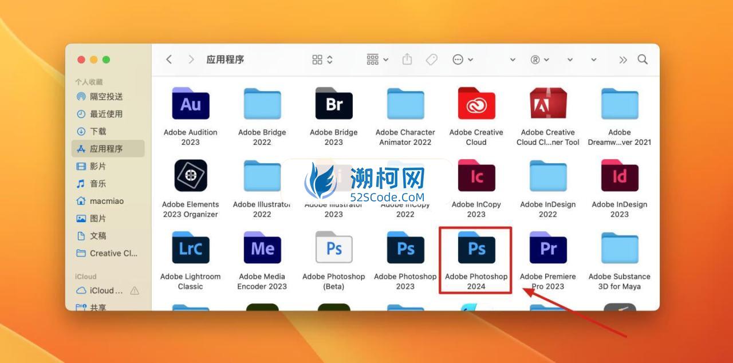Open Music 音乐 in sidebar
The image size is (733, 363).
click(x=108, y=184)
